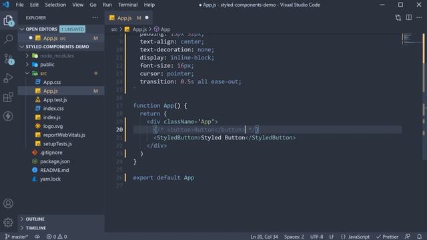Open the Go menu
Viewport: 427px width, 240px height.
93,5
